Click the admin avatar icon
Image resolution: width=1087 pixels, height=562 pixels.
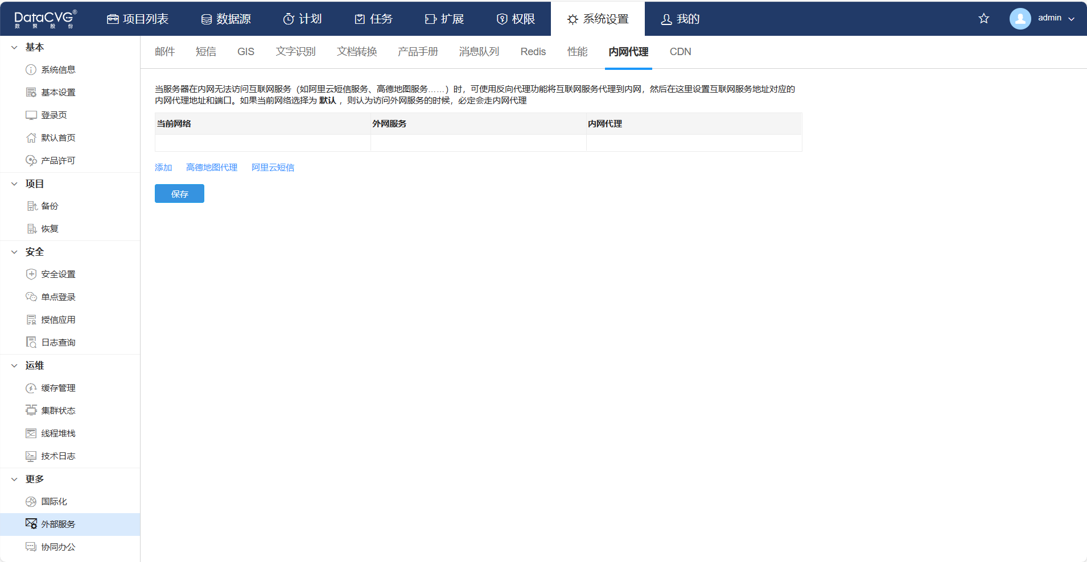coord(1020,19)
